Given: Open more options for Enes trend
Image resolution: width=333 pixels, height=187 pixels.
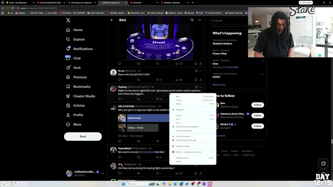Looking at the screenshot, I should [x=262, y=61].
